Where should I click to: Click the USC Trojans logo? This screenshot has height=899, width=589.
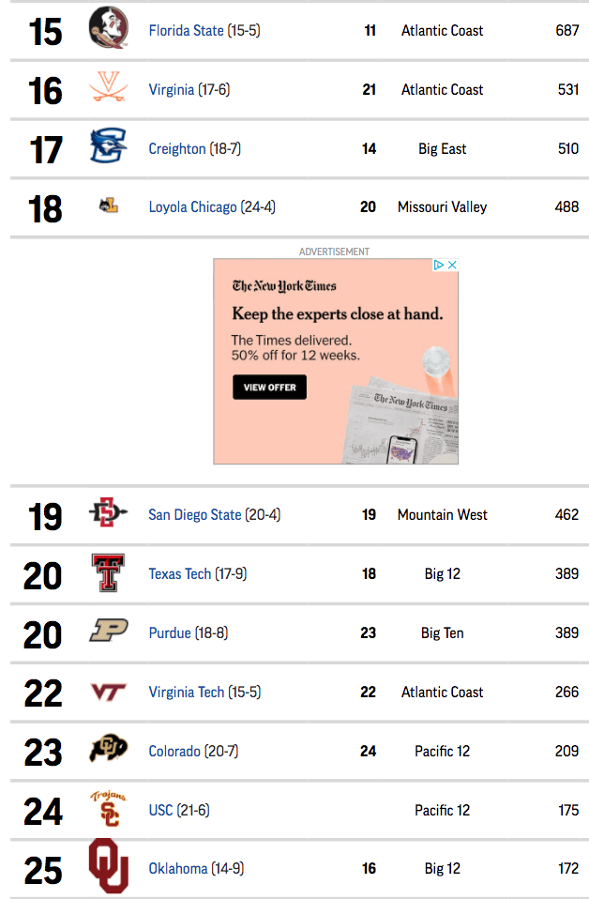click(108, 808)
